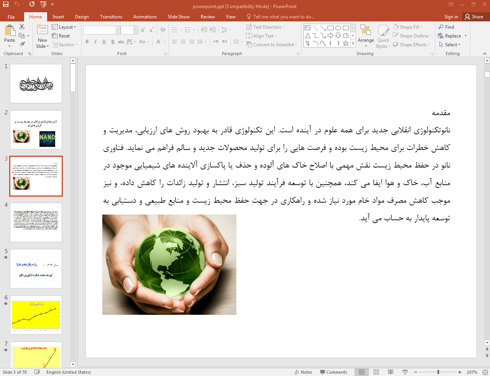Select slide 5 thumbnail
Viewport: 490px width, 376px height.
36,269
